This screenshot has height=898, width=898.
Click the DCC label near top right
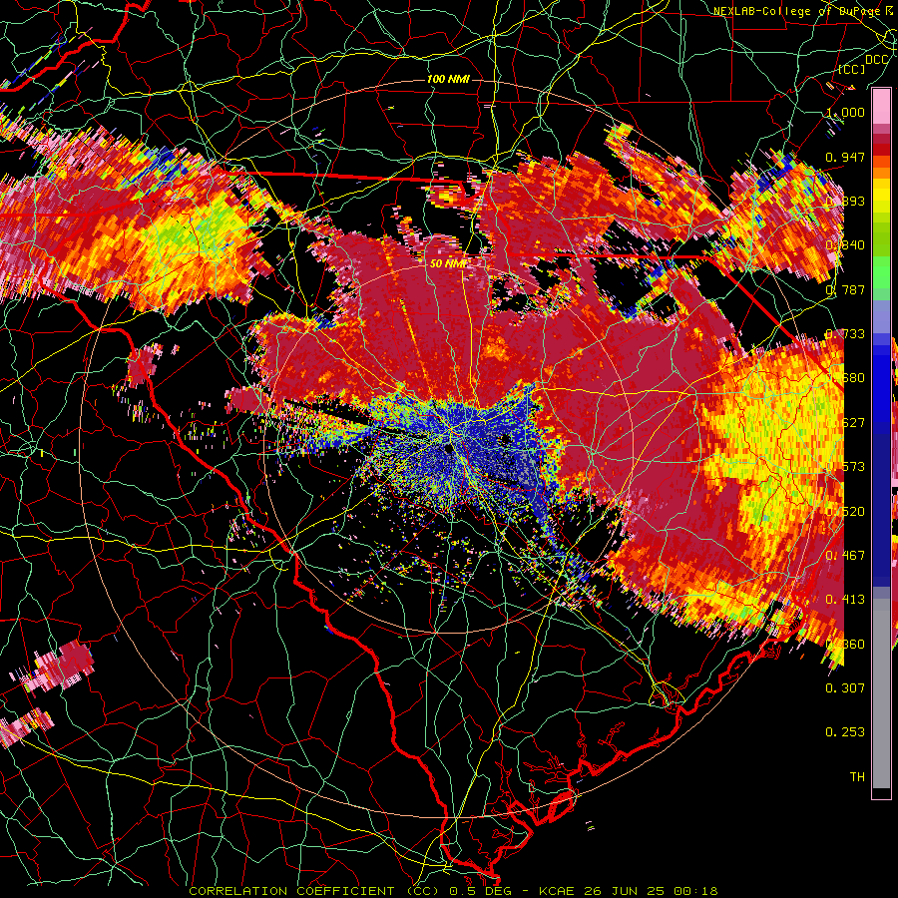pos(876,60)
